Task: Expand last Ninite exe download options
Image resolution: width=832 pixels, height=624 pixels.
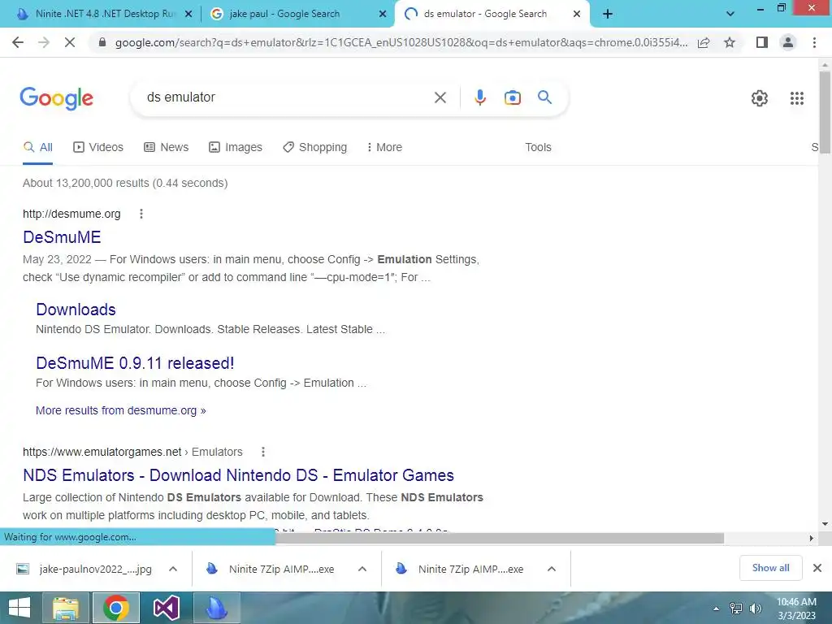Action: pyautogui.click(x=552, y=570)
